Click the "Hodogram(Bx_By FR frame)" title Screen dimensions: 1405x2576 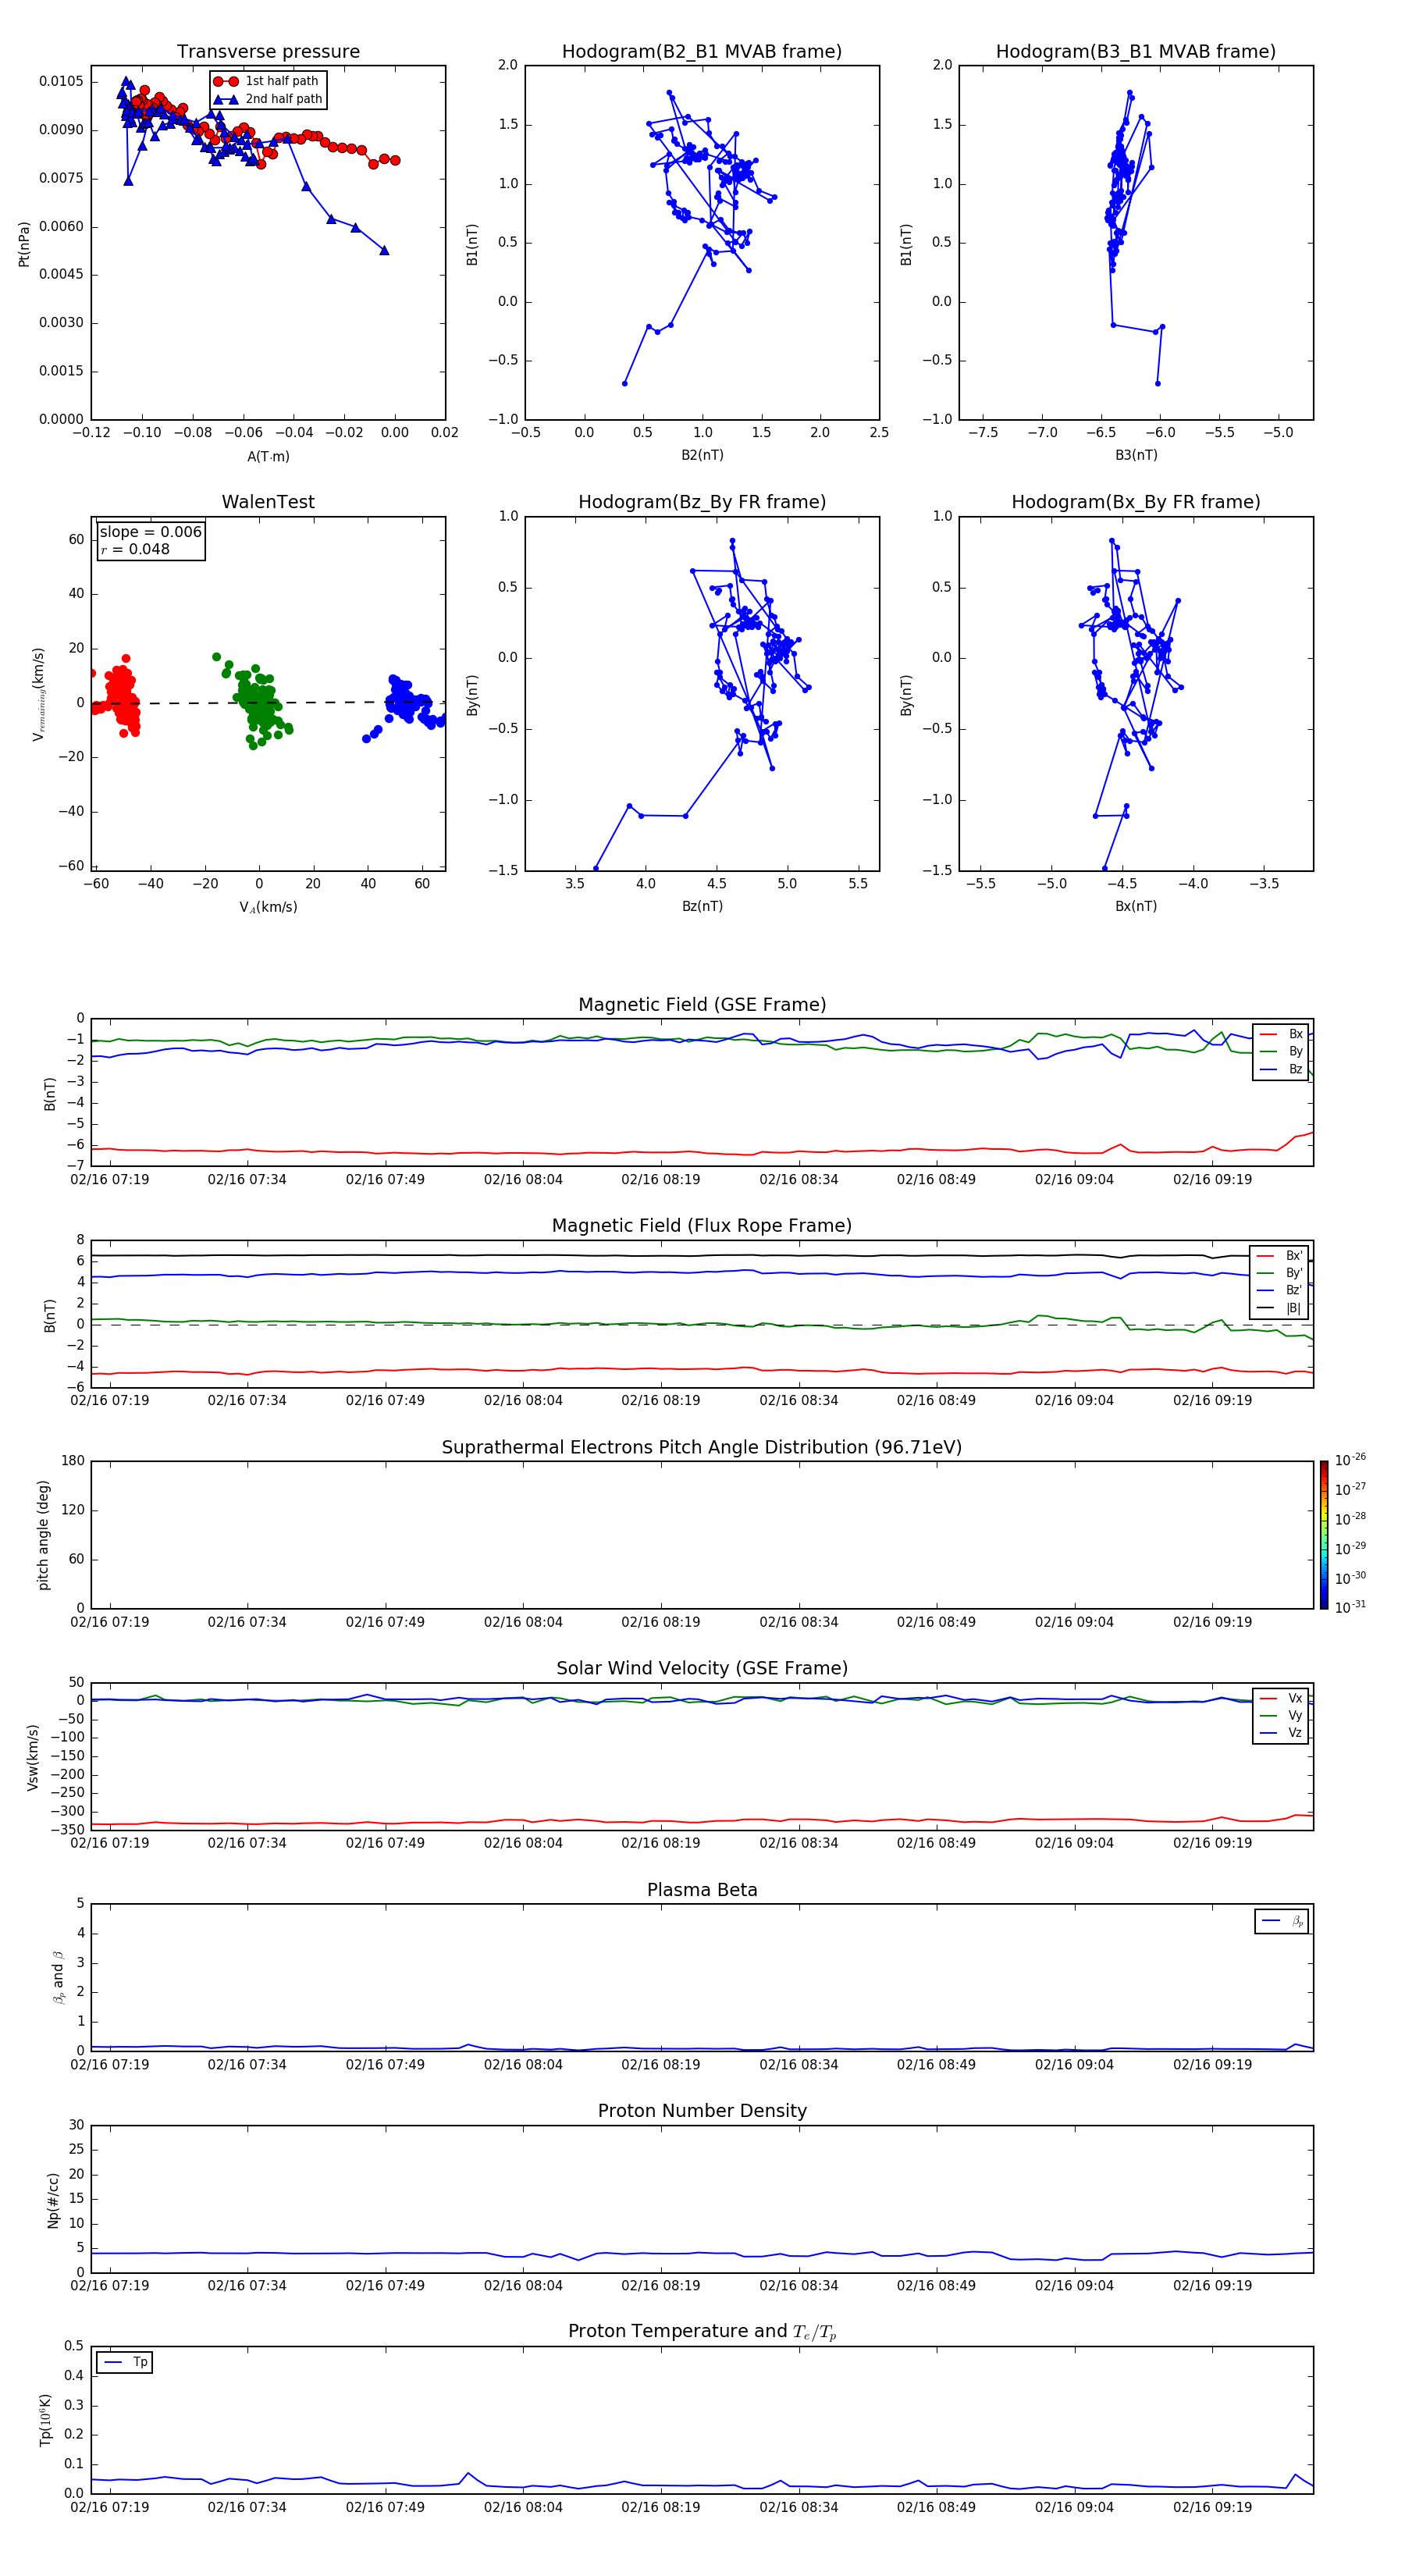point(1136,502)
